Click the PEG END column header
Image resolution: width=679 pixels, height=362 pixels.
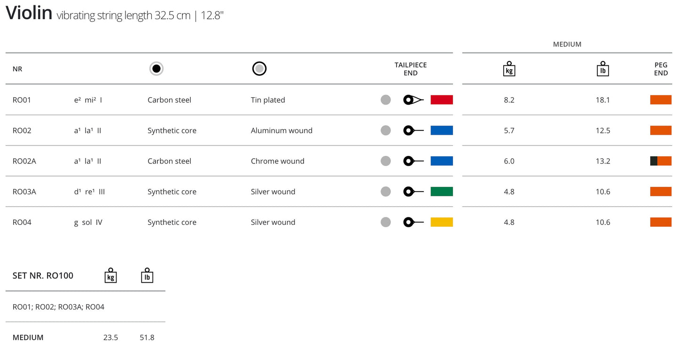[661, 69]
